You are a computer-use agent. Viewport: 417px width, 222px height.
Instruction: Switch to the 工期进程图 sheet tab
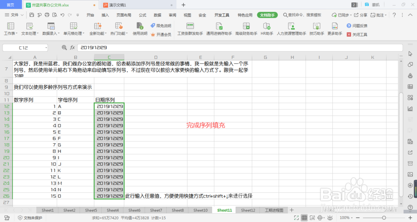(x=274, y=210)
